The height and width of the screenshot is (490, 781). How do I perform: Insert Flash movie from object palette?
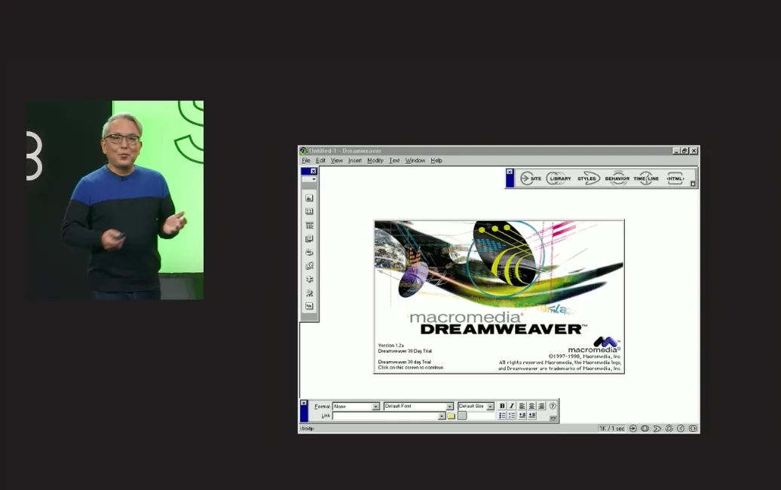click(309, 292)
